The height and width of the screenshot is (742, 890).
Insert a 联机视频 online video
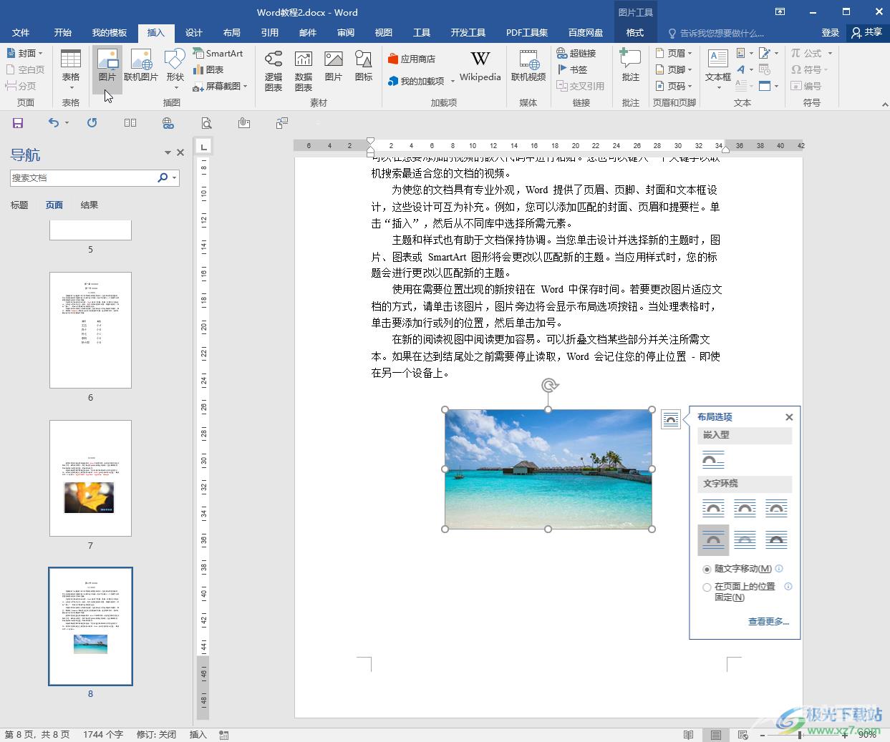(528, 66)
